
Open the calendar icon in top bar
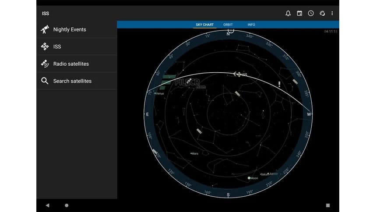pos(299,13)
